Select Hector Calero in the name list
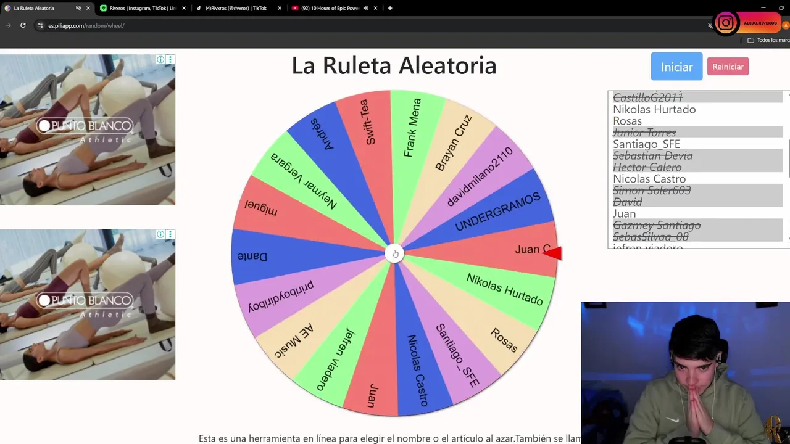This screenshot has width=790, height=444. click(697, 167)
